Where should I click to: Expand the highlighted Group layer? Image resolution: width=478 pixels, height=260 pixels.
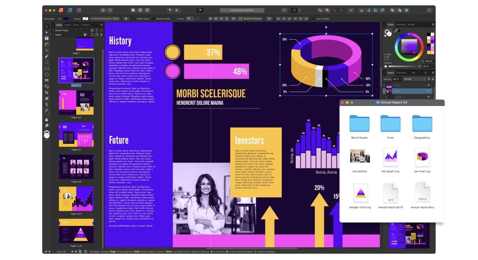(384, 91)
